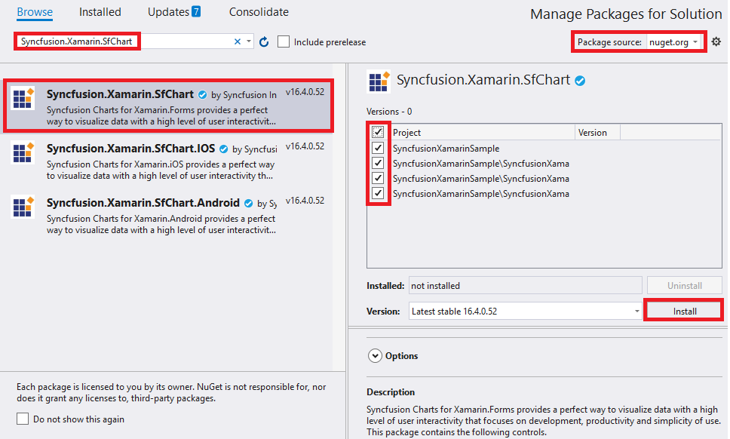Uncheck the SyncfusionXamarinSample project checkbox
Viewport: 730px width, 439px height.
point(378,149)
